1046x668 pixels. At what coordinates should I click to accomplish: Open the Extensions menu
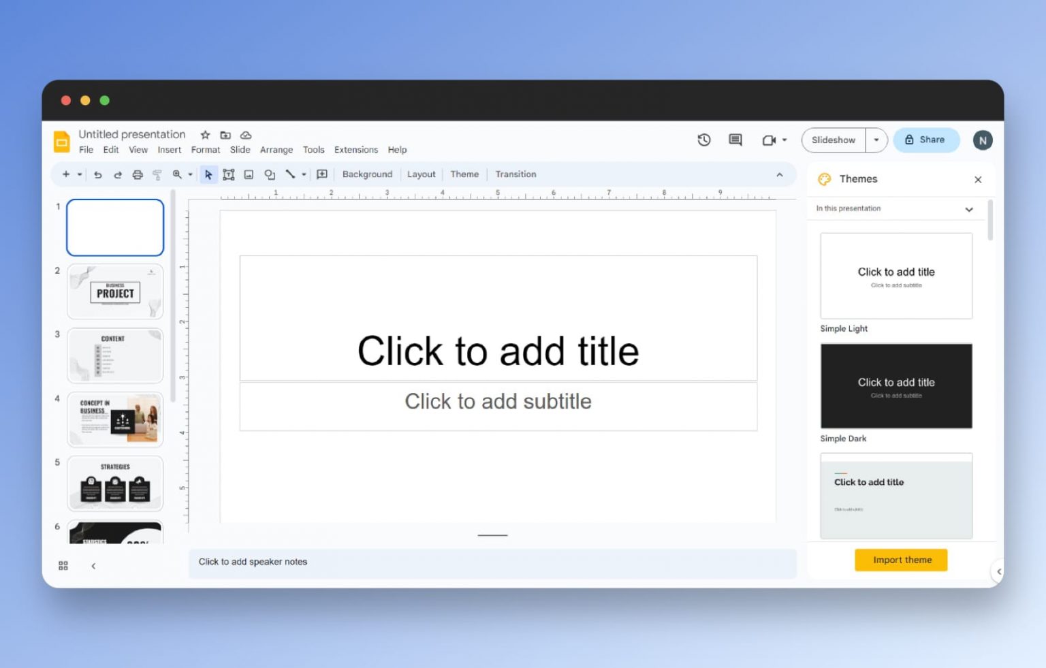click(x=355, y=150)
